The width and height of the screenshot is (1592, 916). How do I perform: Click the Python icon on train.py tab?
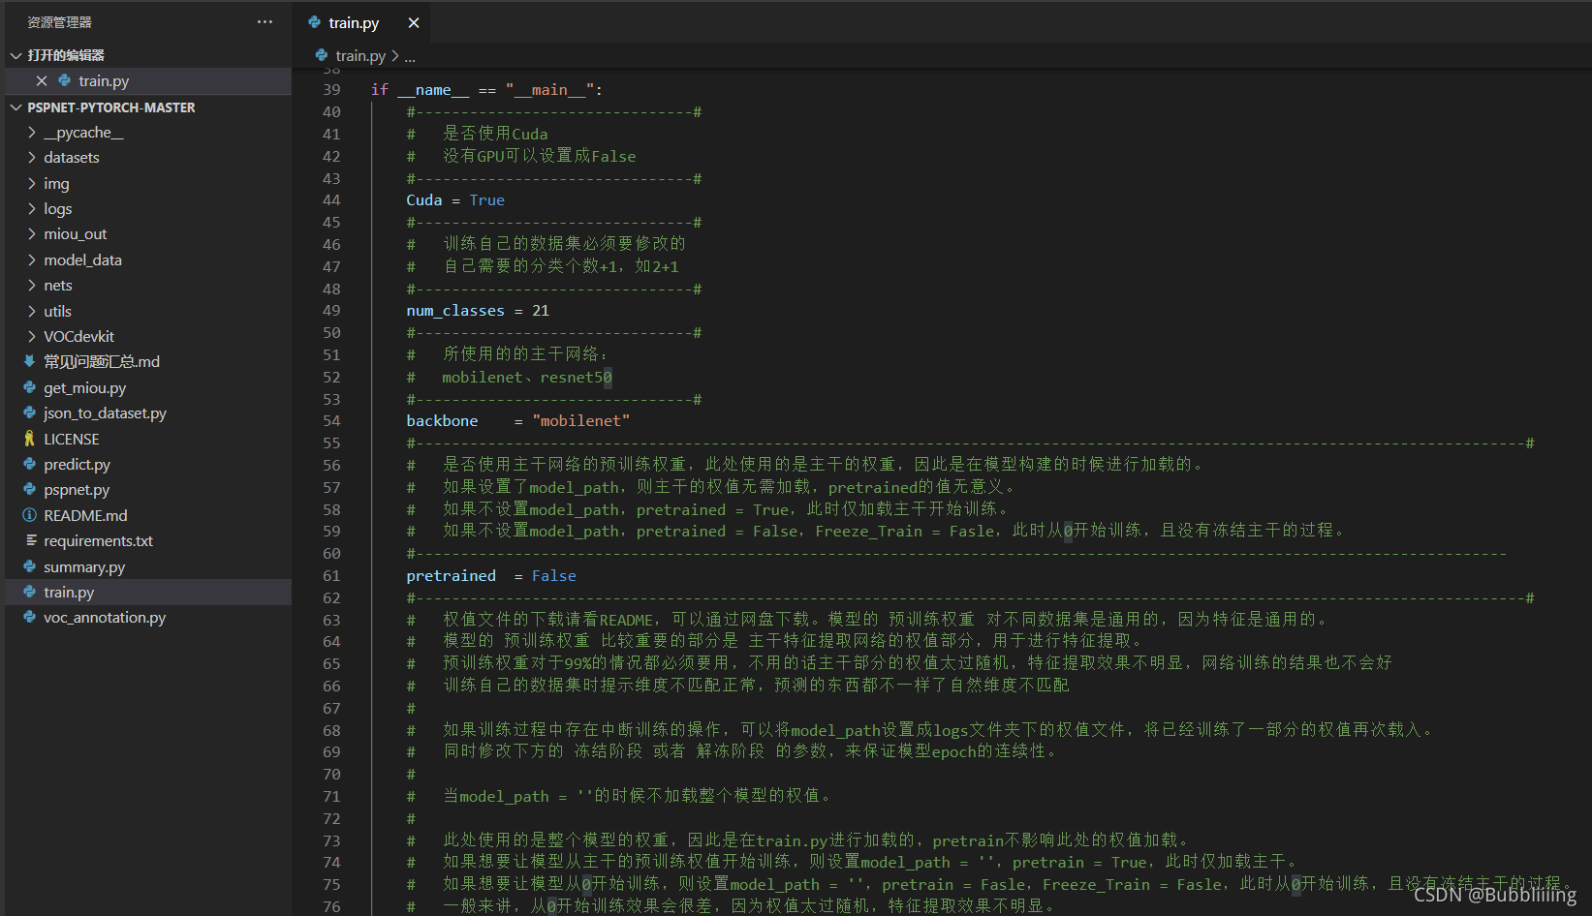point(315,22)
